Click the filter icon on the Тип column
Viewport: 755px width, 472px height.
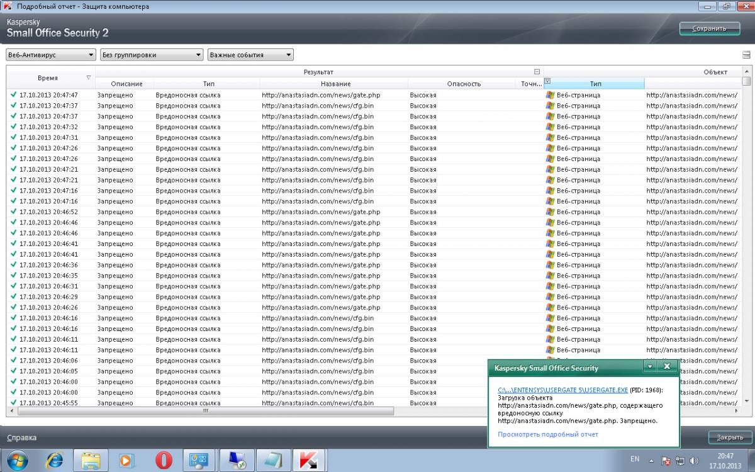(x=547, y=81)
